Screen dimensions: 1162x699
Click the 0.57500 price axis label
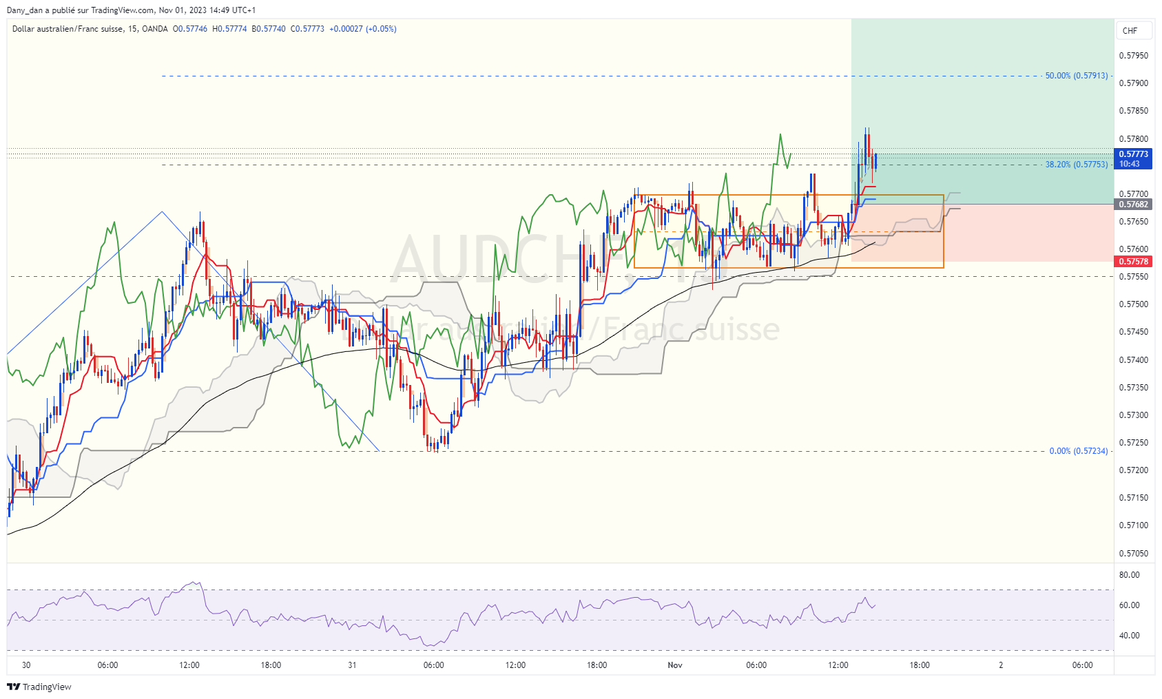coord(1134,304)
